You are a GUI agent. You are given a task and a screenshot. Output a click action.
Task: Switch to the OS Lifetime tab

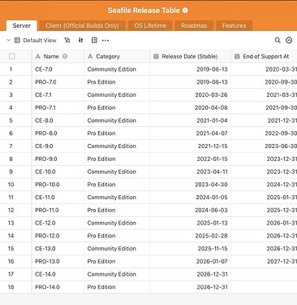150,25
